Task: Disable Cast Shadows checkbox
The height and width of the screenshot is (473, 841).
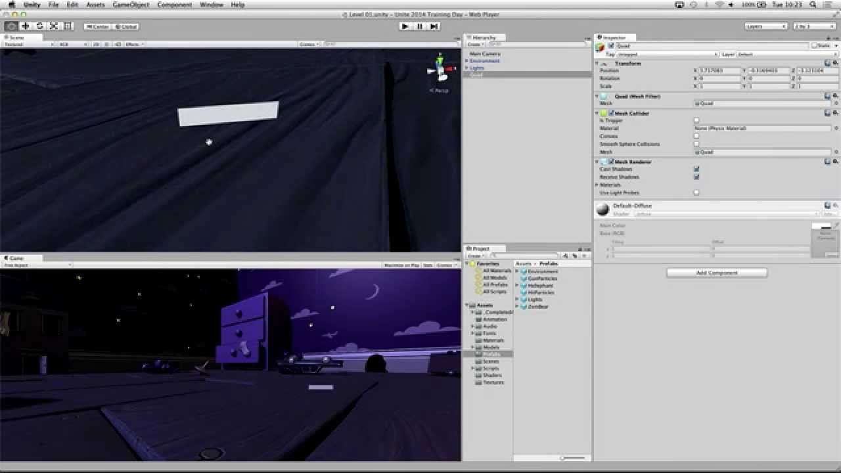Action: tap(696, 169)
